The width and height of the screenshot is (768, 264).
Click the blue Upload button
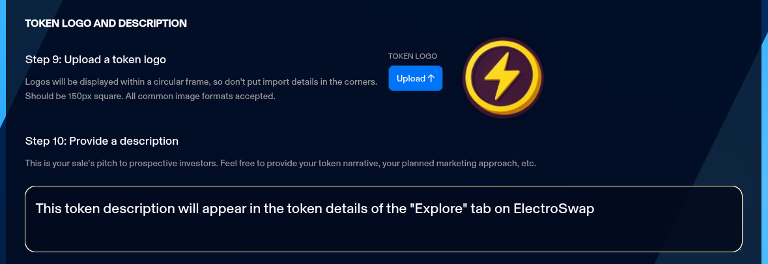click(416, 78)
